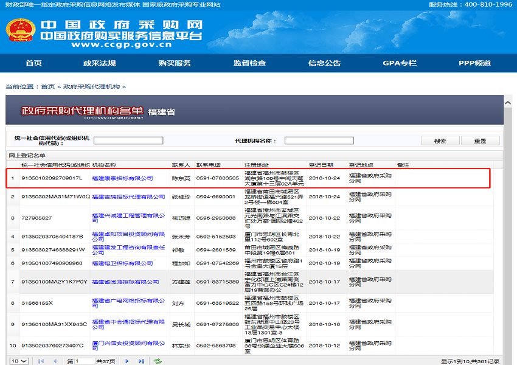Open the 监督检查 navigation item
This screenshot has width=517, height=365.
(x=249, y=63)
